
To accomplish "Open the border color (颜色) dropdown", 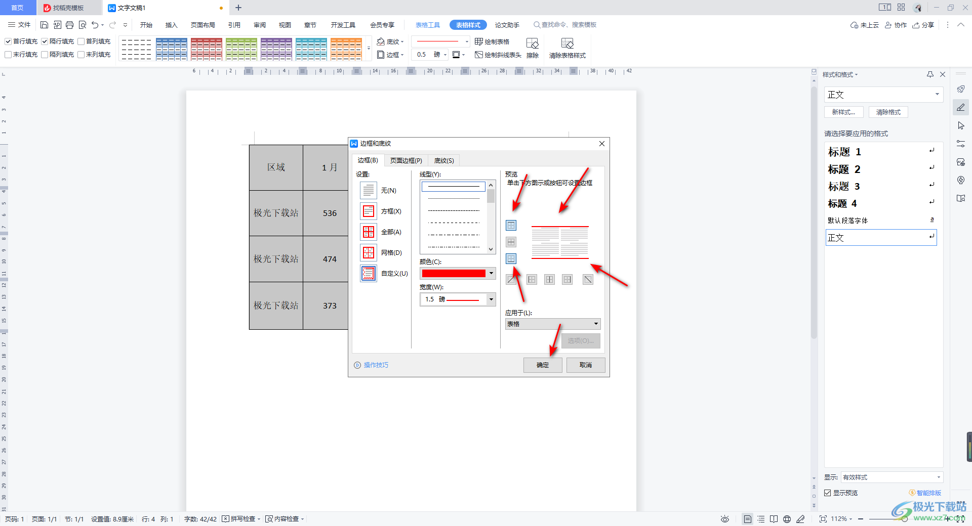I will pos(458,274).
